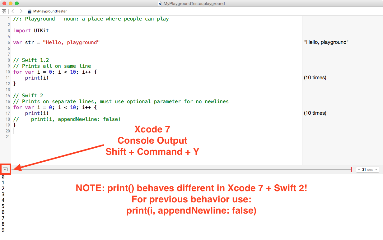Minimize the window with yellow button

click(10, 3)
